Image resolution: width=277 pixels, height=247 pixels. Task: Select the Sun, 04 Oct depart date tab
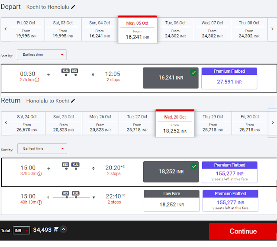(100, 29)
